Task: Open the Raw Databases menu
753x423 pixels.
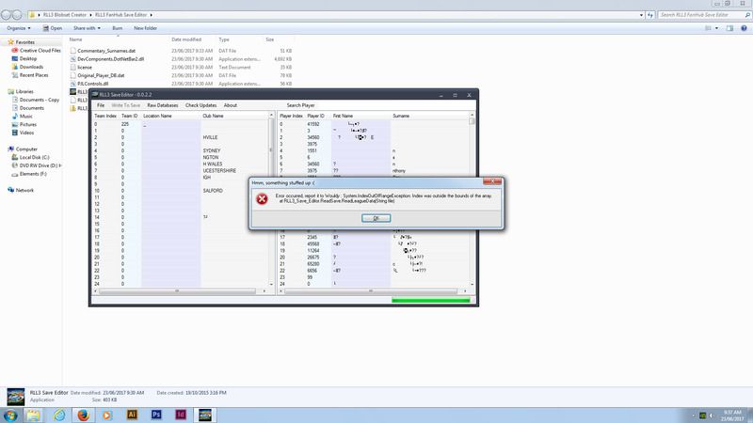Action: [162, 105]
